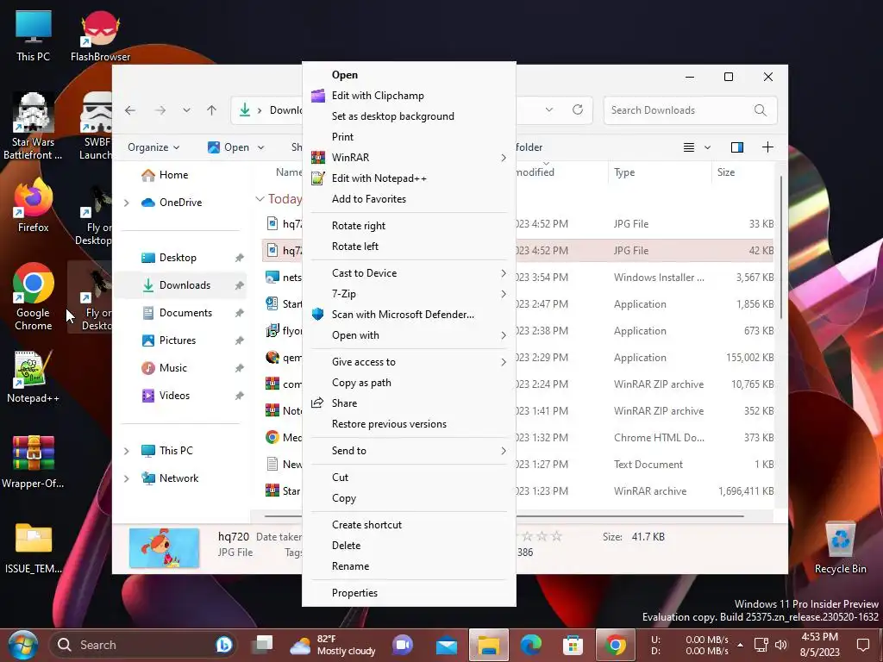This screenshot has height=662, width=883.
Task: Open Properties from context menu
Action: click(x=410, y=593)
